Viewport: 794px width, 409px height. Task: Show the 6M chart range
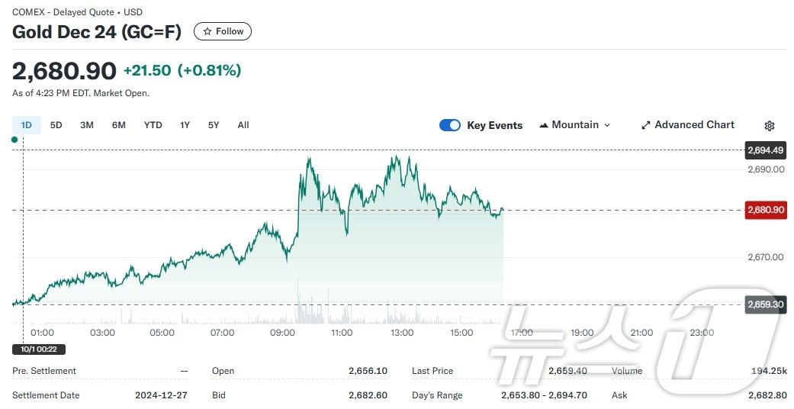(x=118, y=125)
